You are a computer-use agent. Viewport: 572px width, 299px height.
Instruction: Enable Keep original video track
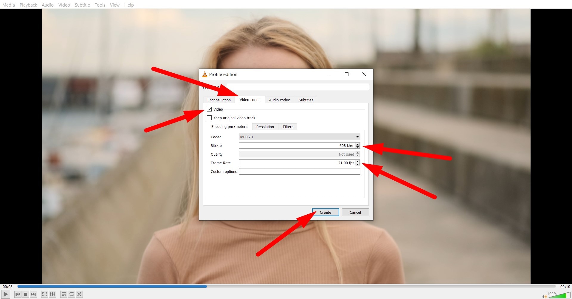click(x=209, y=118)
